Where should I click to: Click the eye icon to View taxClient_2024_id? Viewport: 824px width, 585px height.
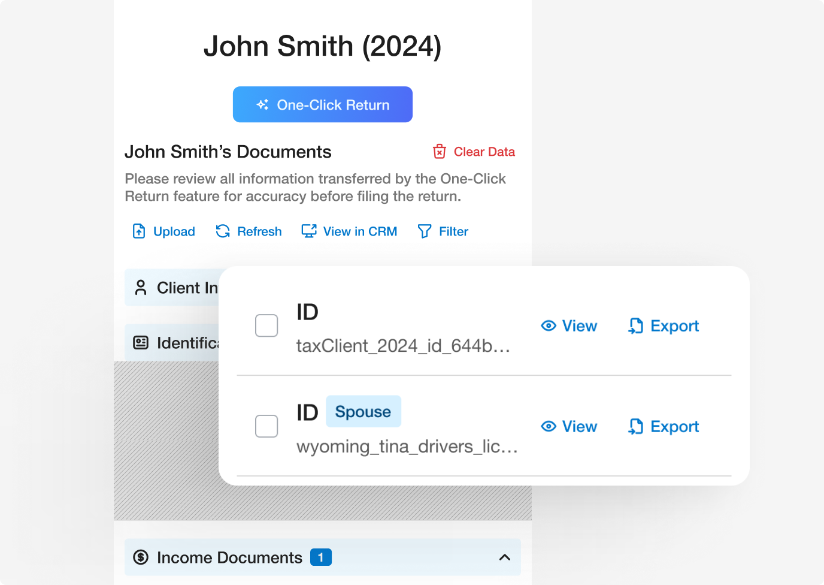(549, 325)
